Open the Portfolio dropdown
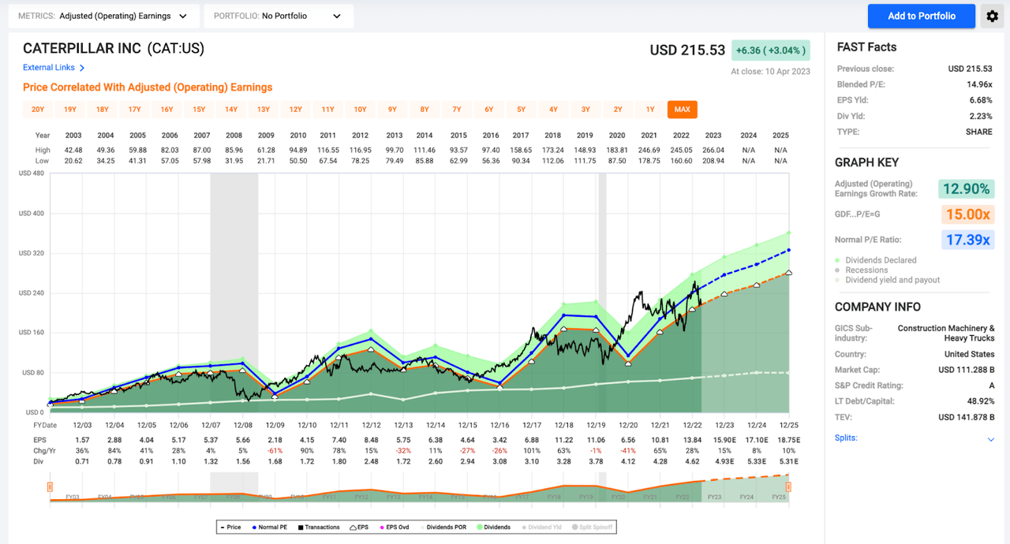The height and width of the screenshot is (544, 1010). tap(279, 16)
